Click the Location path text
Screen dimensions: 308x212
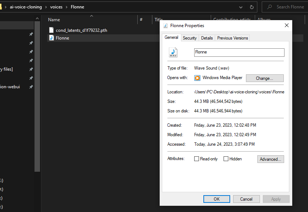pyautogui.click(x=239, y=92)
